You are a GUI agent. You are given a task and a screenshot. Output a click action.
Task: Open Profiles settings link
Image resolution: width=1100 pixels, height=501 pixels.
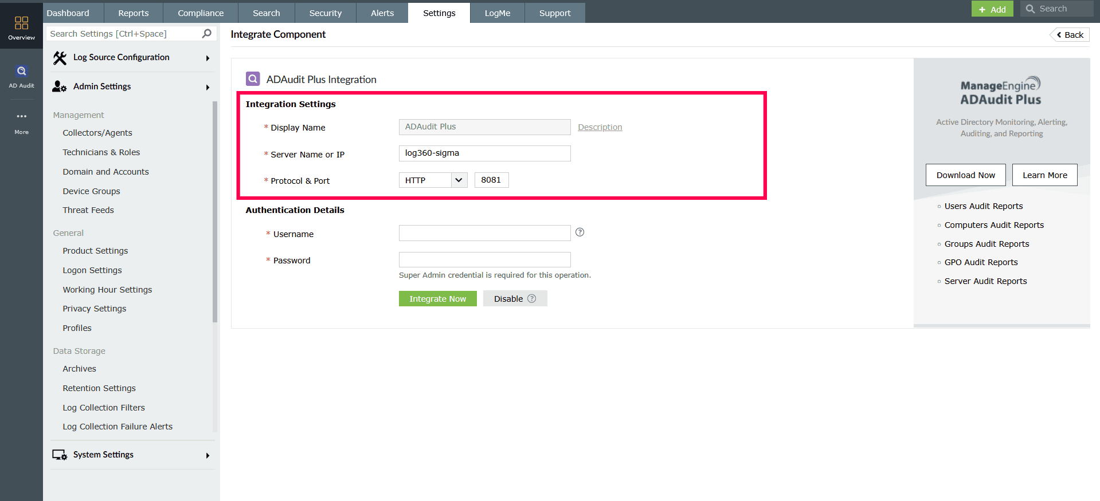pyautogui.click(x=77, y=328)
